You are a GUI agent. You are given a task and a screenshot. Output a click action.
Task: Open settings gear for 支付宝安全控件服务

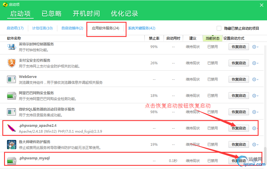255,63
